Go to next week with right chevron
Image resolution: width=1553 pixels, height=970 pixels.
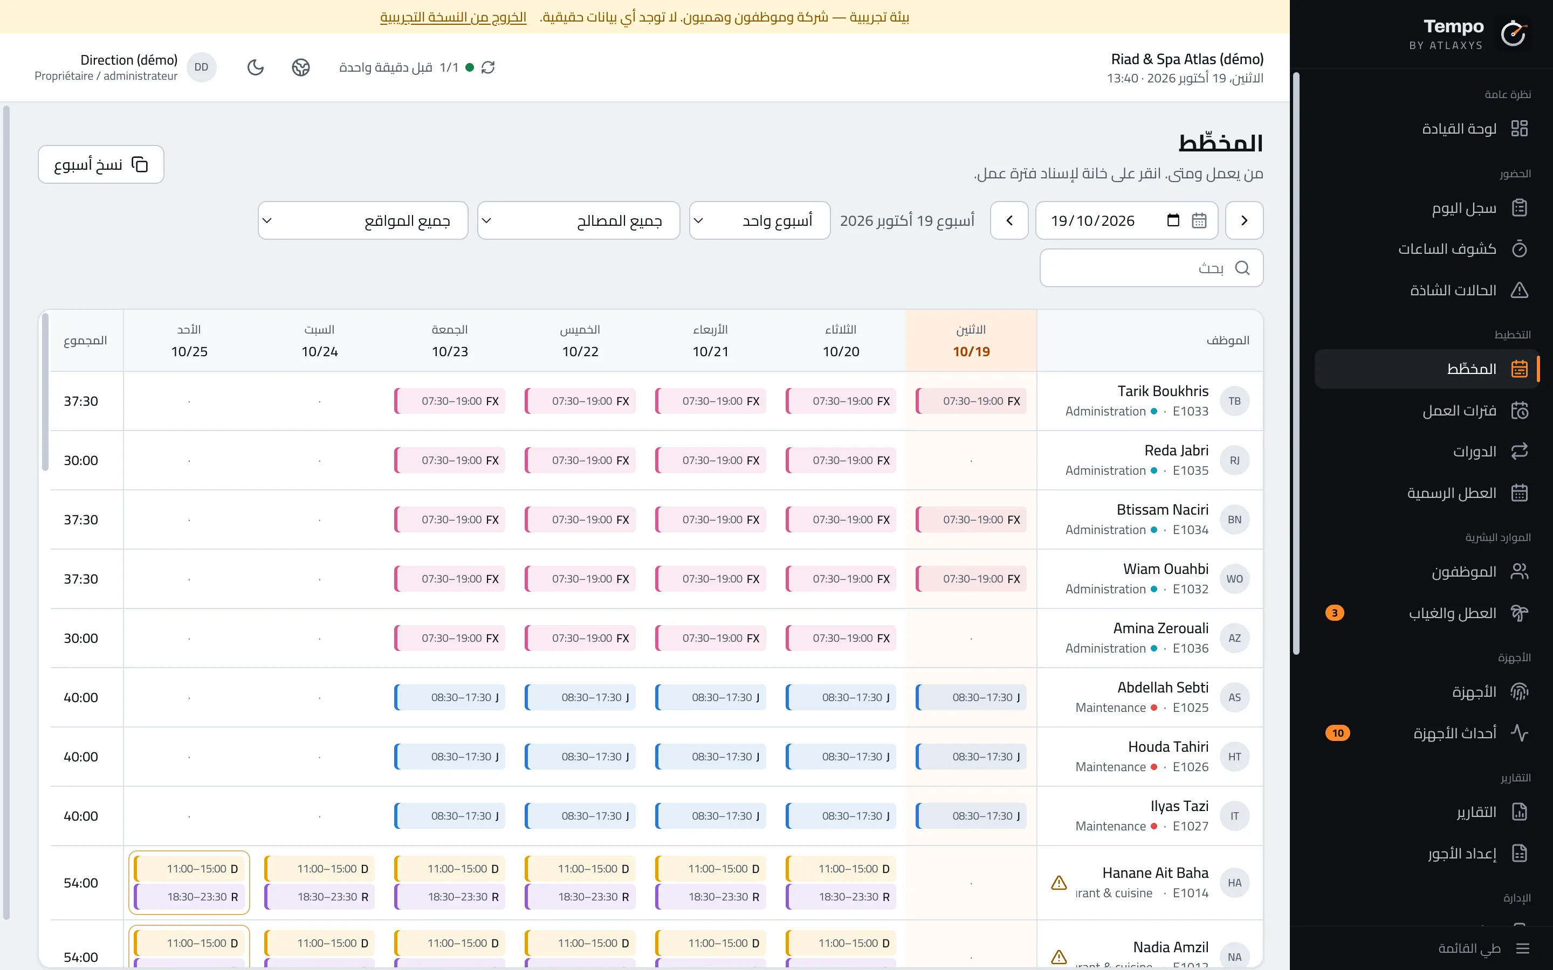coord(1243,221)
